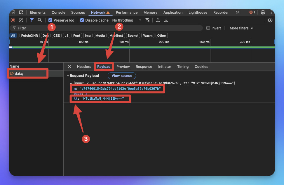Export HAR file download icon
Viewport: 284px width, 185px height.
pos(166,20)
